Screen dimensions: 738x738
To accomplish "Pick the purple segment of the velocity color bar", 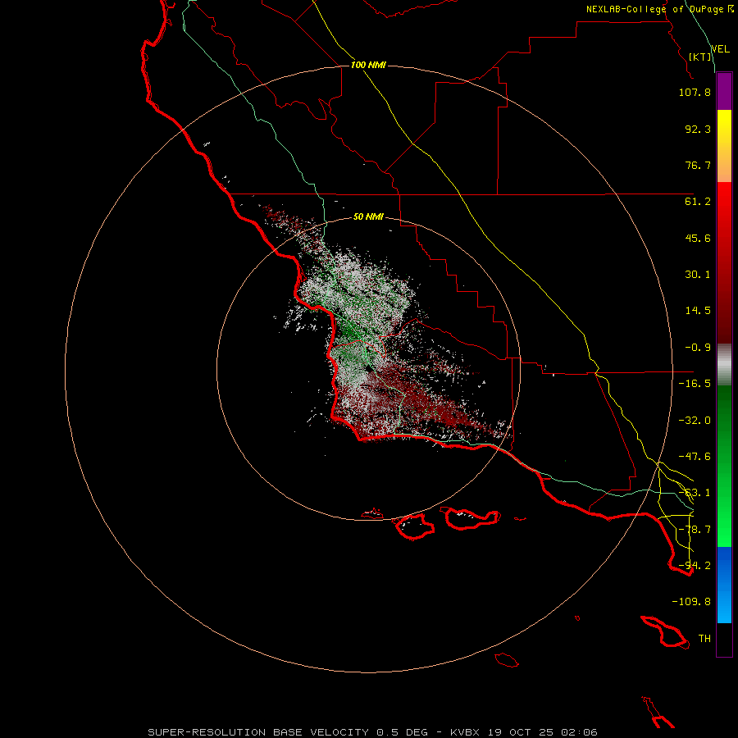I will click(724, 92).
